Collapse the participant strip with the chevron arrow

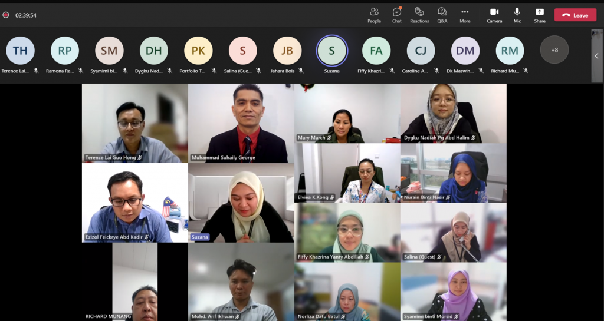[x=596, y=56]
